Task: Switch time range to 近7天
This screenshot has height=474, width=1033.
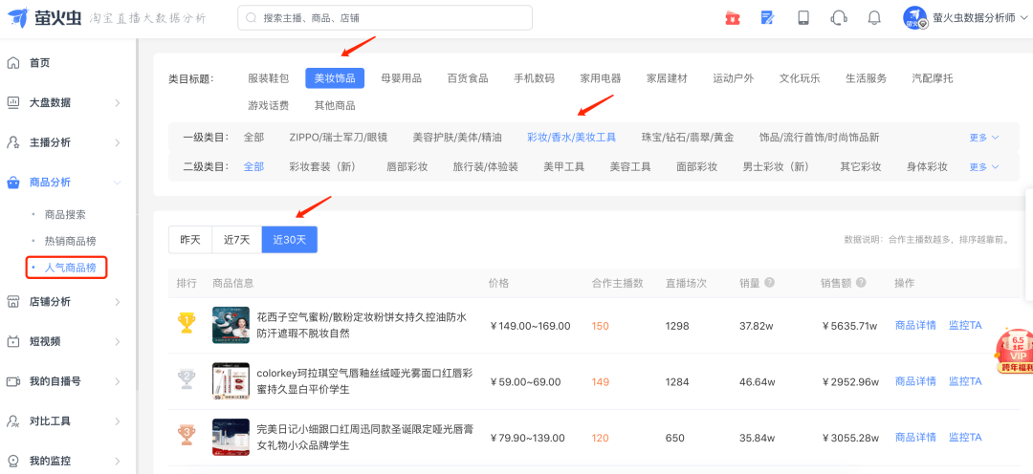Action: tap(236, 240)
